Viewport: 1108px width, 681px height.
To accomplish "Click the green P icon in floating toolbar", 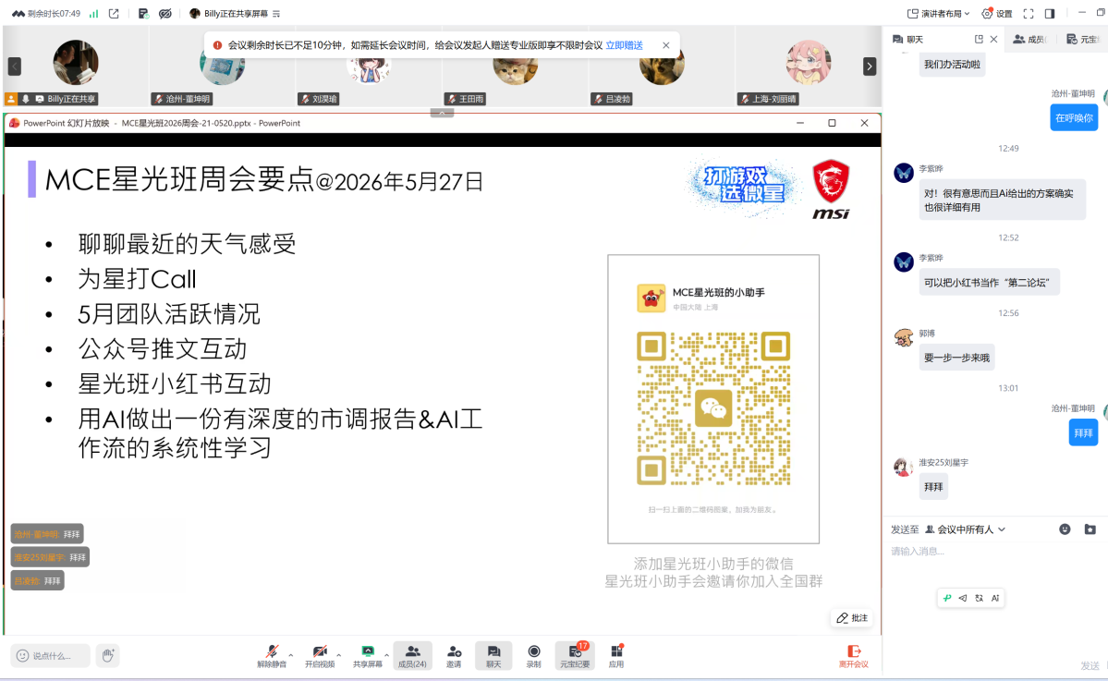I will (x=947, y=598).
